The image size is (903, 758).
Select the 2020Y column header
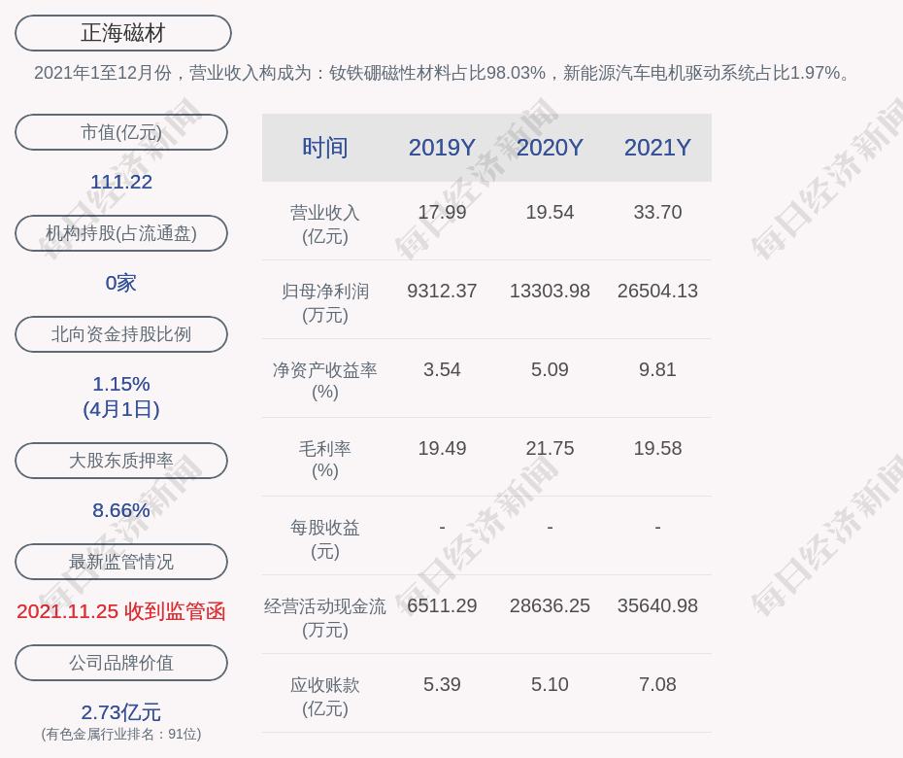click(x=550, y=148)
